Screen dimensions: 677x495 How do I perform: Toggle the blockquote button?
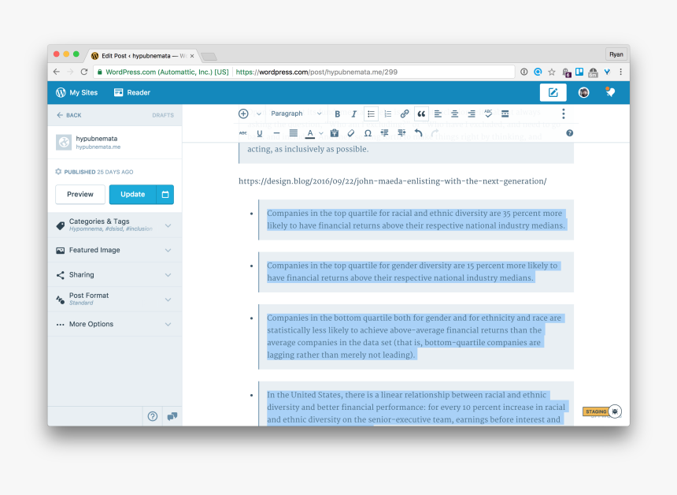point(421,114)
